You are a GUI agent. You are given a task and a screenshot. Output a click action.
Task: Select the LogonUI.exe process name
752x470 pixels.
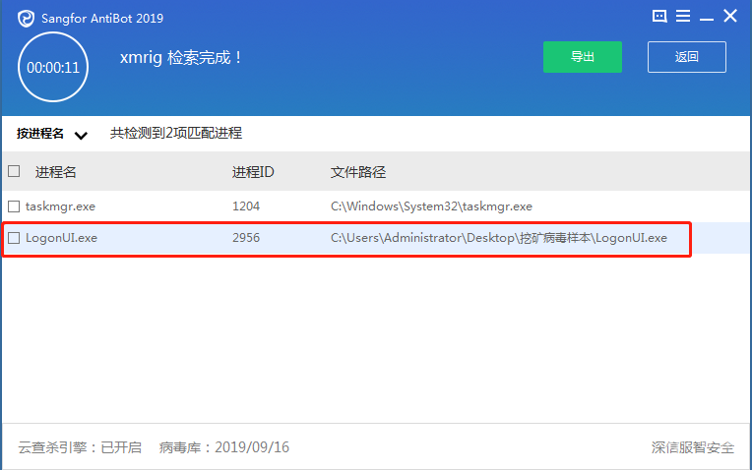(61, 238)
